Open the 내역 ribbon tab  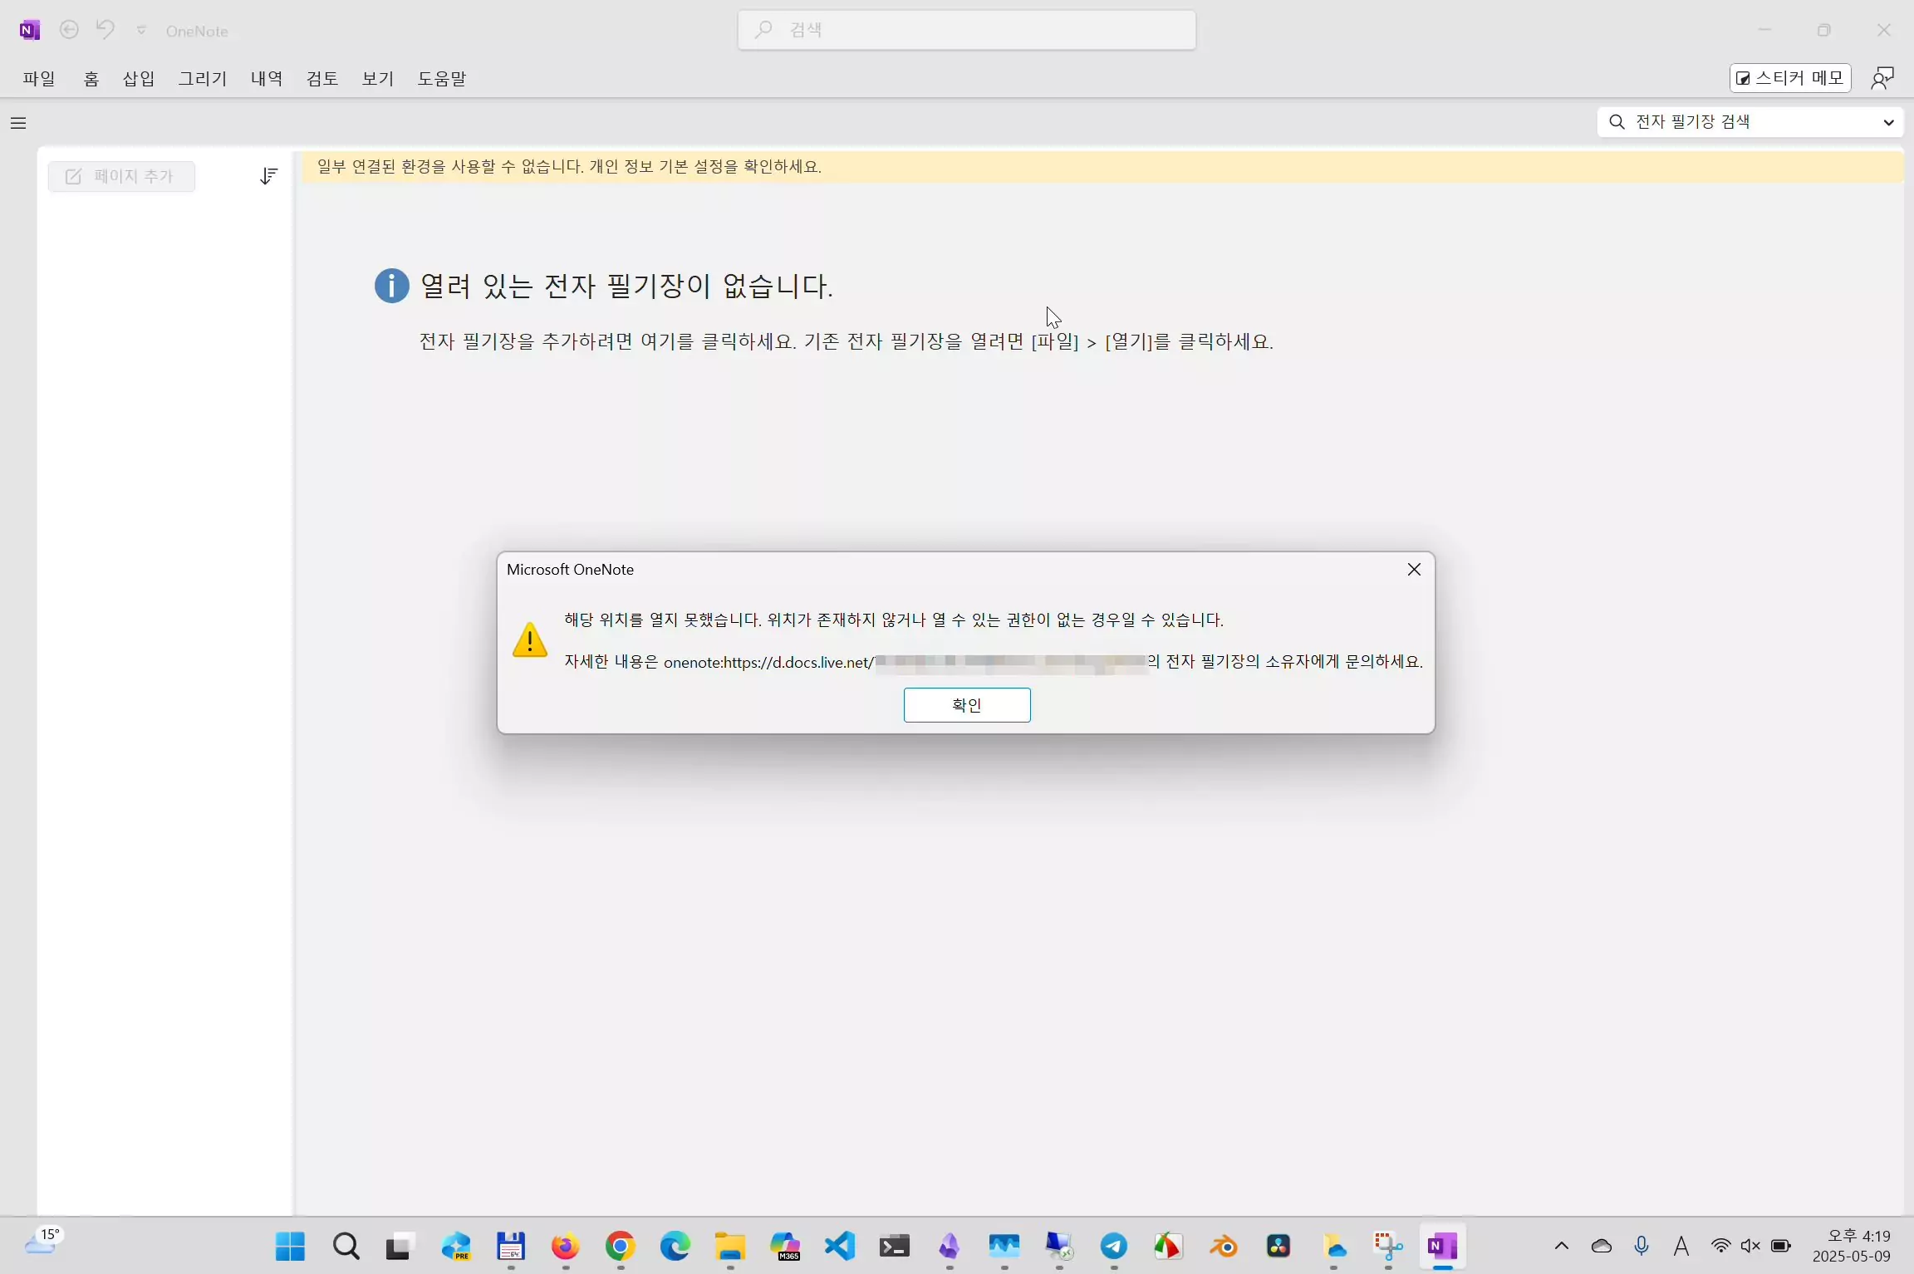pos(267,78)
